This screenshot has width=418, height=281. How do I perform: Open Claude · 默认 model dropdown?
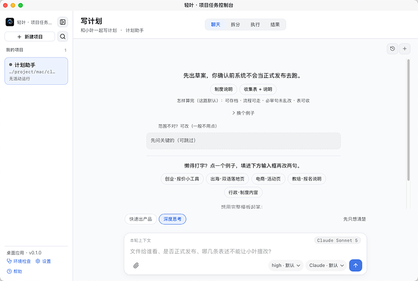pos(327,265)
